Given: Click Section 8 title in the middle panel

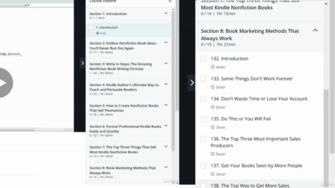Looking at the screenshot, I should click(122, 170).
